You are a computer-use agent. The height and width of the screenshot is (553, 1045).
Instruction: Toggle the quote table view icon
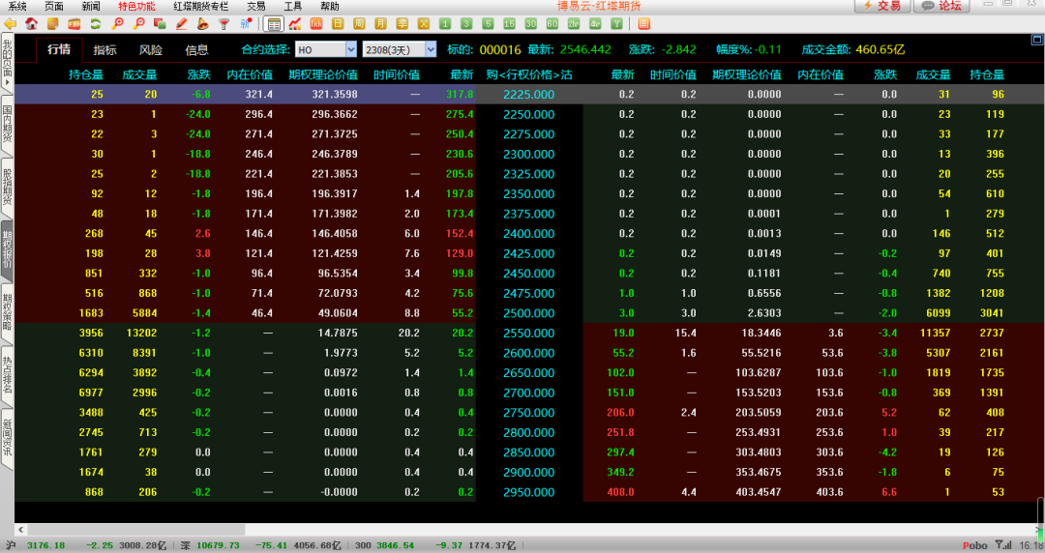[x=274, y=23]
